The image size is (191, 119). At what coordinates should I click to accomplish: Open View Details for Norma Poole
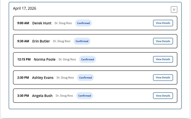tap(163, 59)
